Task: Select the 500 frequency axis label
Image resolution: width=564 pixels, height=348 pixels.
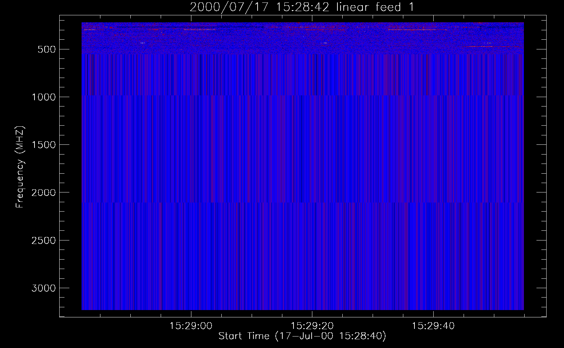Action: [46, 49]
